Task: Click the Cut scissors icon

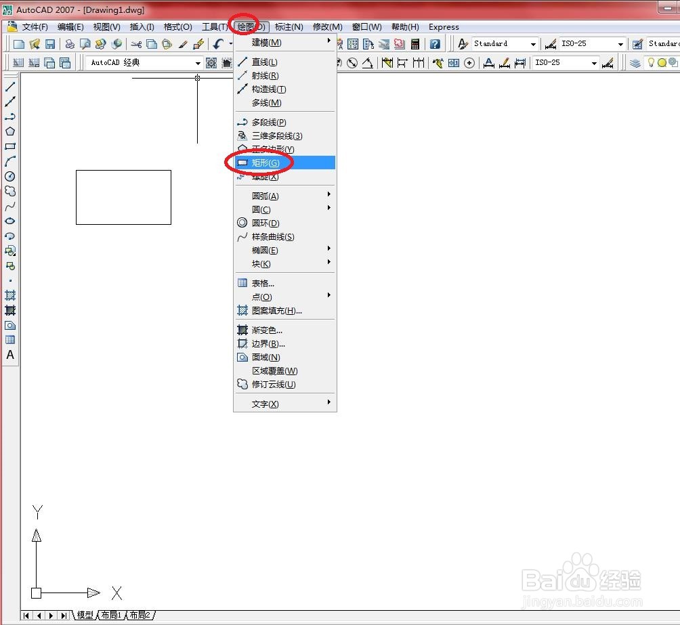Action: coord(136,44)
